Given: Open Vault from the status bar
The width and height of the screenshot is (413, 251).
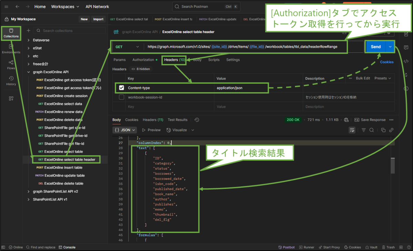Looking at the screenshot, I should (371, 247).
